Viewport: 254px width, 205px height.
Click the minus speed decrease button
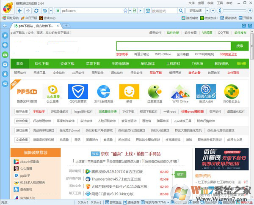click(213, 11)
